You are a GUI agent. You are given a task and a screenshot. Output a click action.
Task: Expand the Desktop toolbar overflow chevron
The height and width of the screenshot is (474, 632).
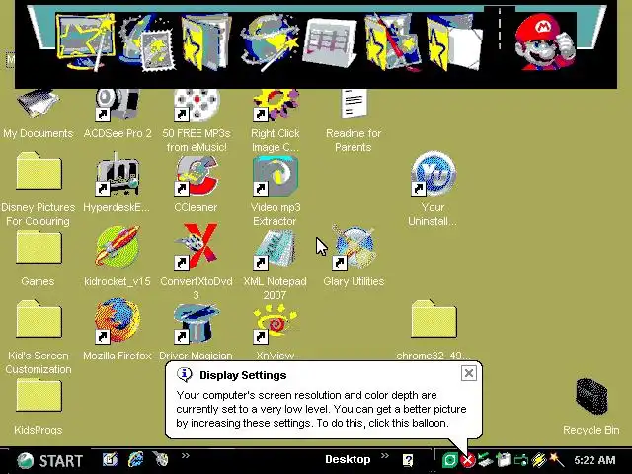[385, 456]
